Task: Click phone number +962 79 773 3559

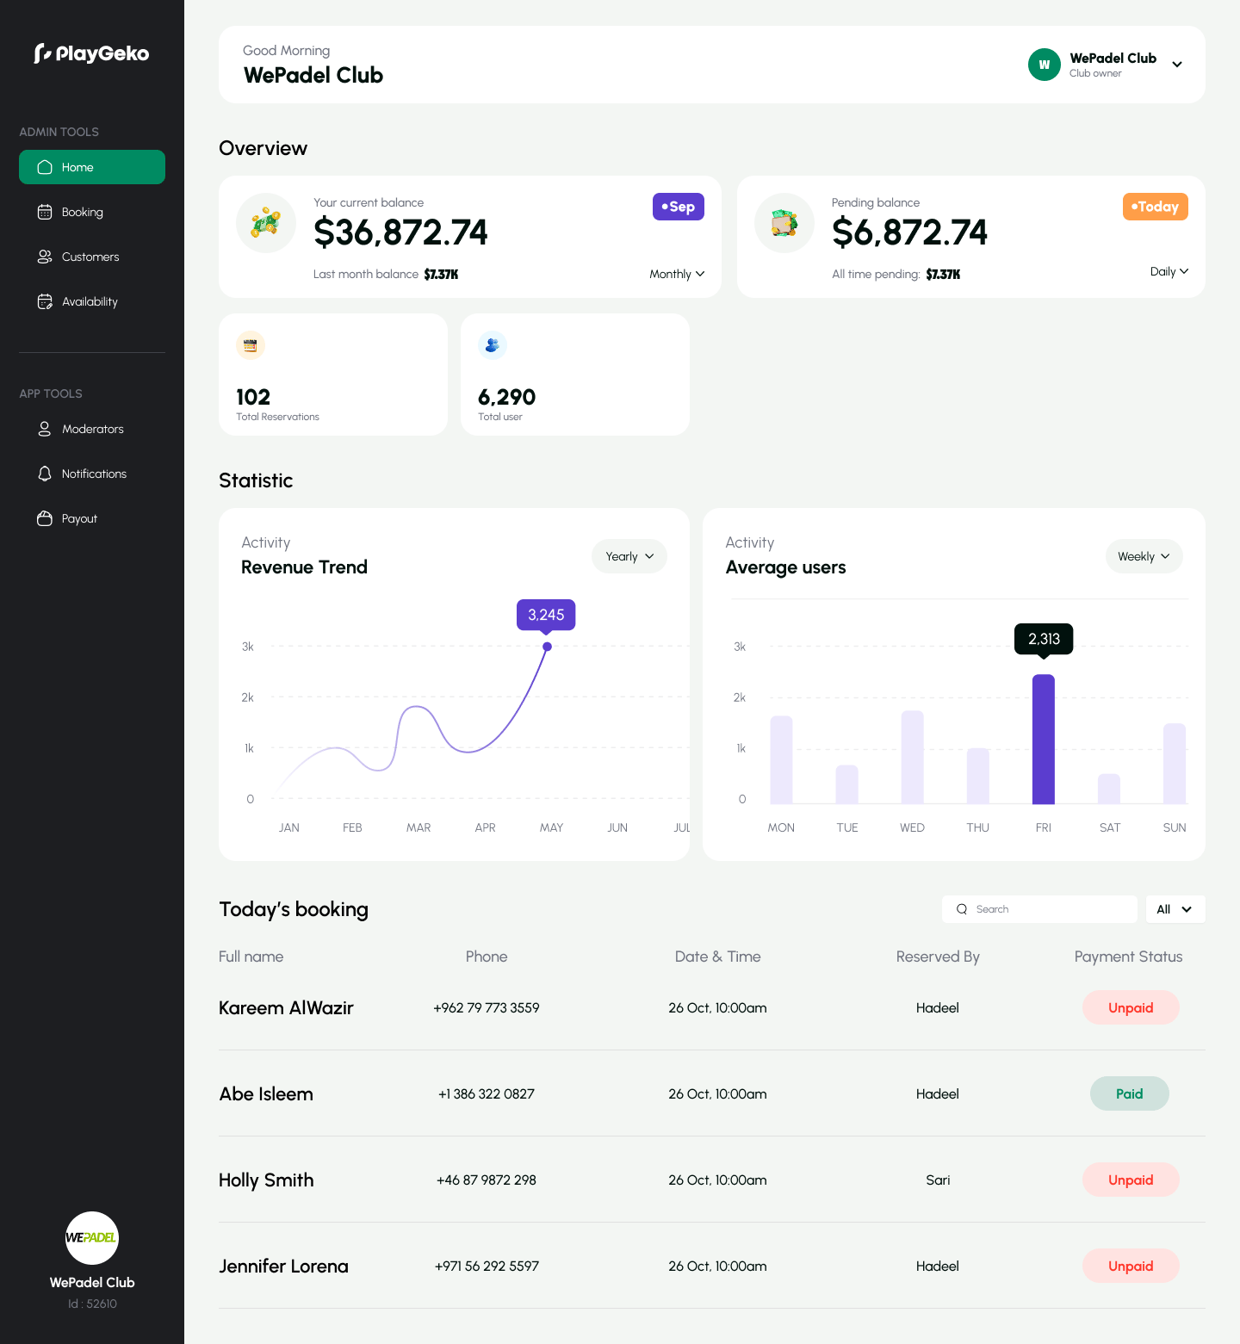Action: (487, 1007)
